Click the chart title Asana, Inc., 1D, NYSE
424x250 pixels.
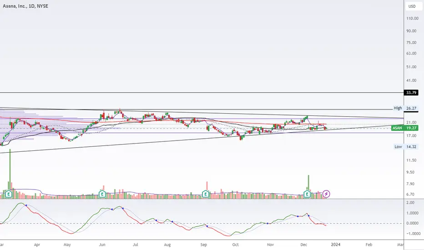(x=25, y=6)
